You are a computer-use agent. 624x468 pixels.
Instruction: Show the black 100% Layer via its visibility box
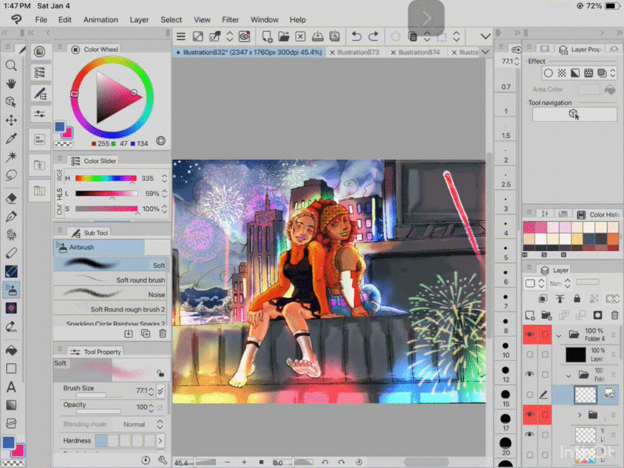(530, 354)
